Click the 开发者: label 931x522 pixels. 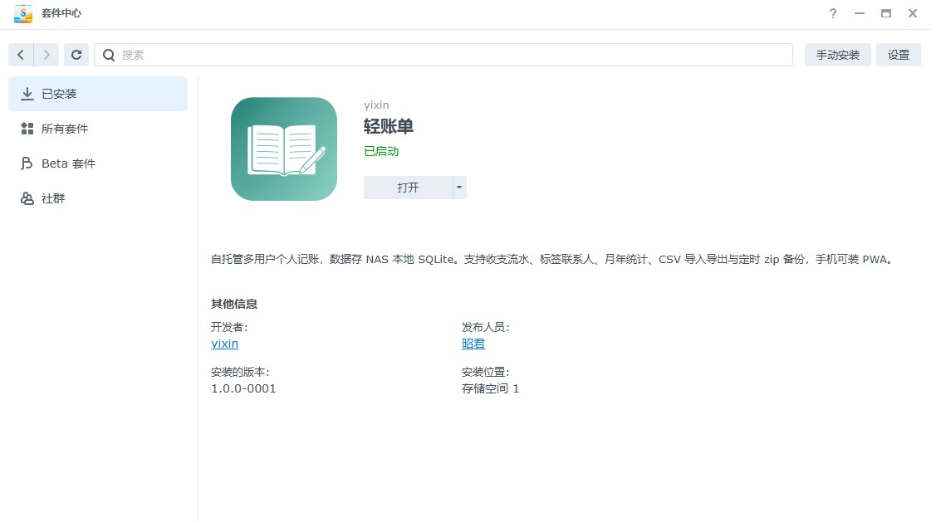pyautogui.click(x=229, y=327)
